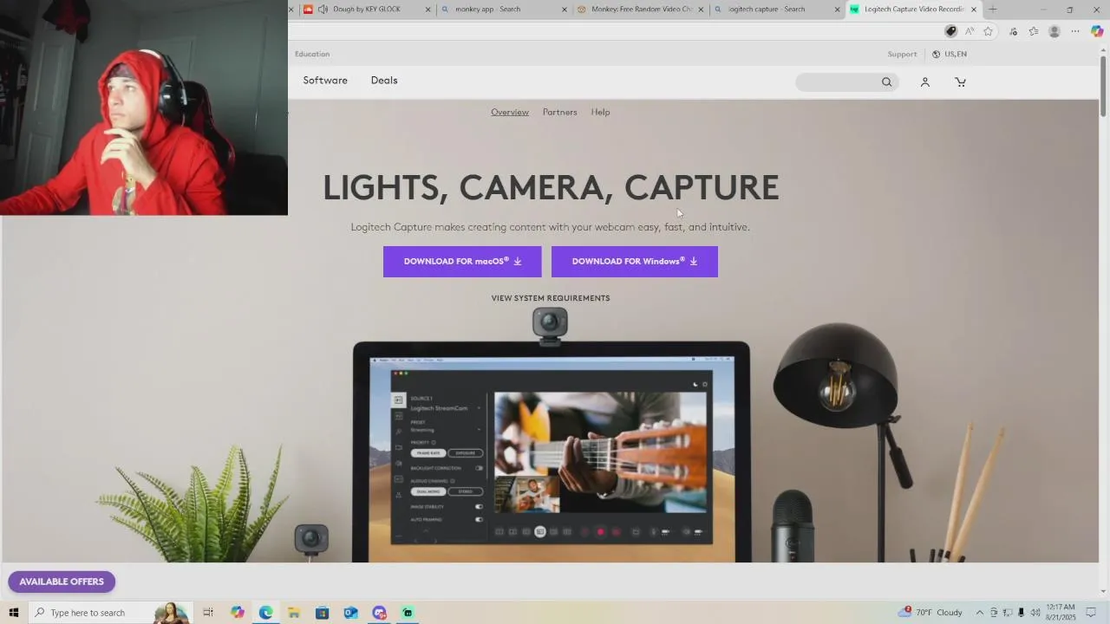Open the clock showing 12:17 AM
Screen dimensions: 1110x624
(x=1061, y=613)
